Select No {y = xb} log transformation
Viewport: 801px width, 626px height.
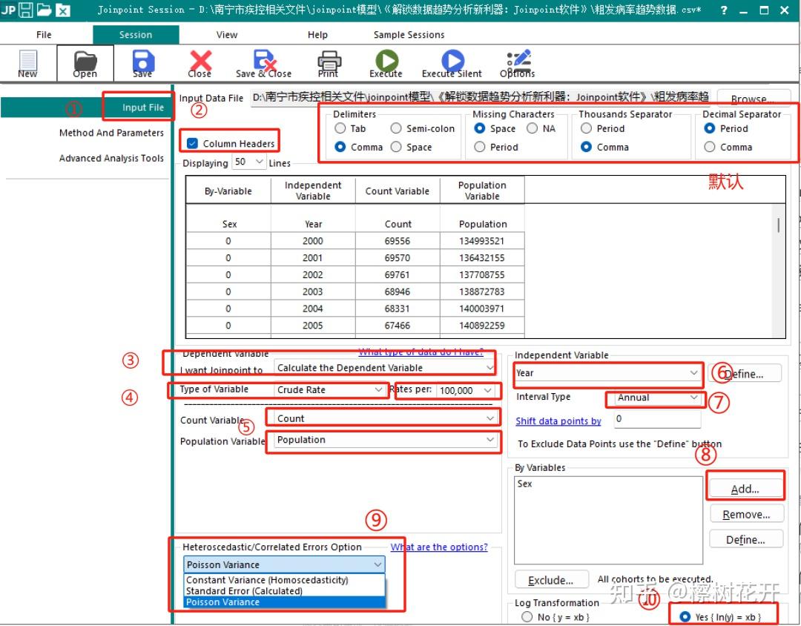pyautogui.click(x=527, y=617)
